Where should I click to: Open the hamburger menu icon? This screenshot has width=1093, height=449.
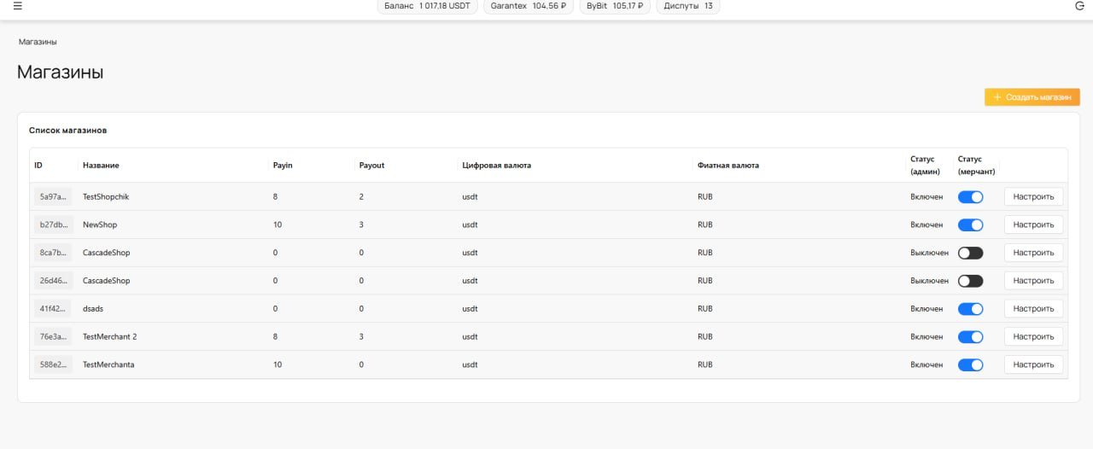(x=17, y=5)
